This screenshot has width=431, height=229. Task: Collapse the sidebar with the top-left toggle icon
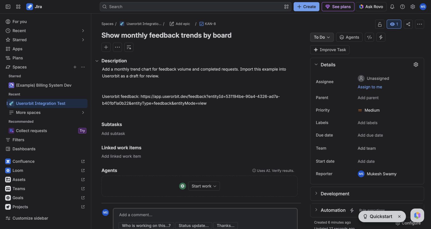[x=8, y=7]
